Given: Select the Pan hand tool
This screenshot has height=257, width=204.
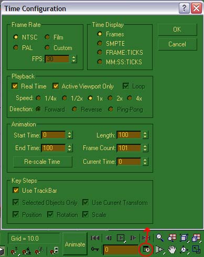Looking at the screenshot, I should (x=172, y=250).
